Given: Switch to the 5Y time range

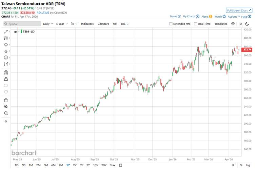Looking at the screenshot, I should click(x=88, y=165).
